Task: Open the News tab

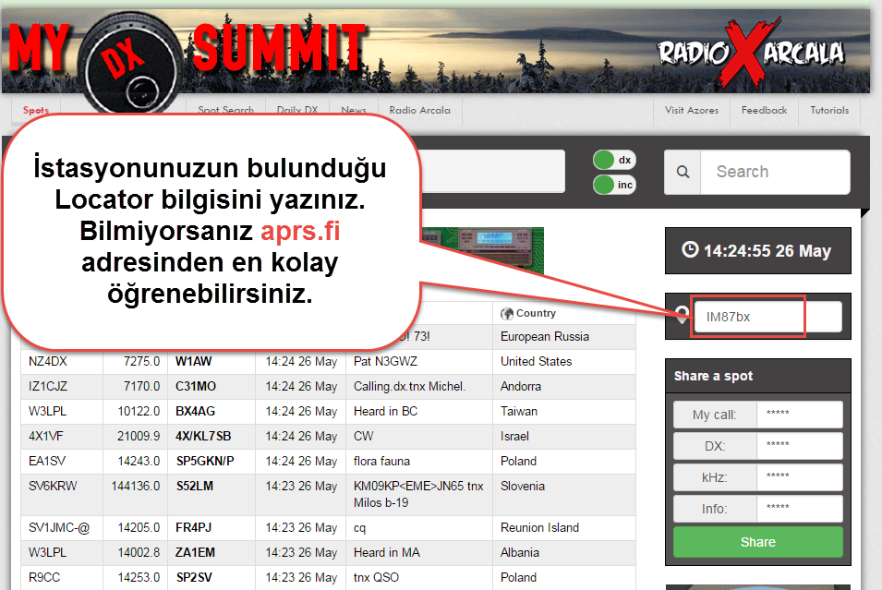Action: coord(353,110)
